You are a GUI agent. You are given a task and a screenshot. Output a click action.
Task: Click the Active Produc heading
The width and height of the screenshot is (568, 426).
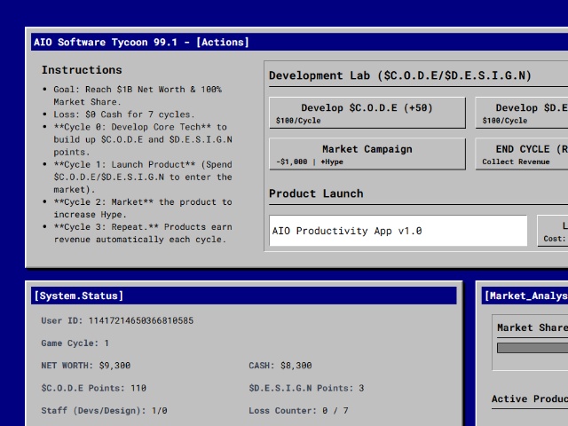530,398
